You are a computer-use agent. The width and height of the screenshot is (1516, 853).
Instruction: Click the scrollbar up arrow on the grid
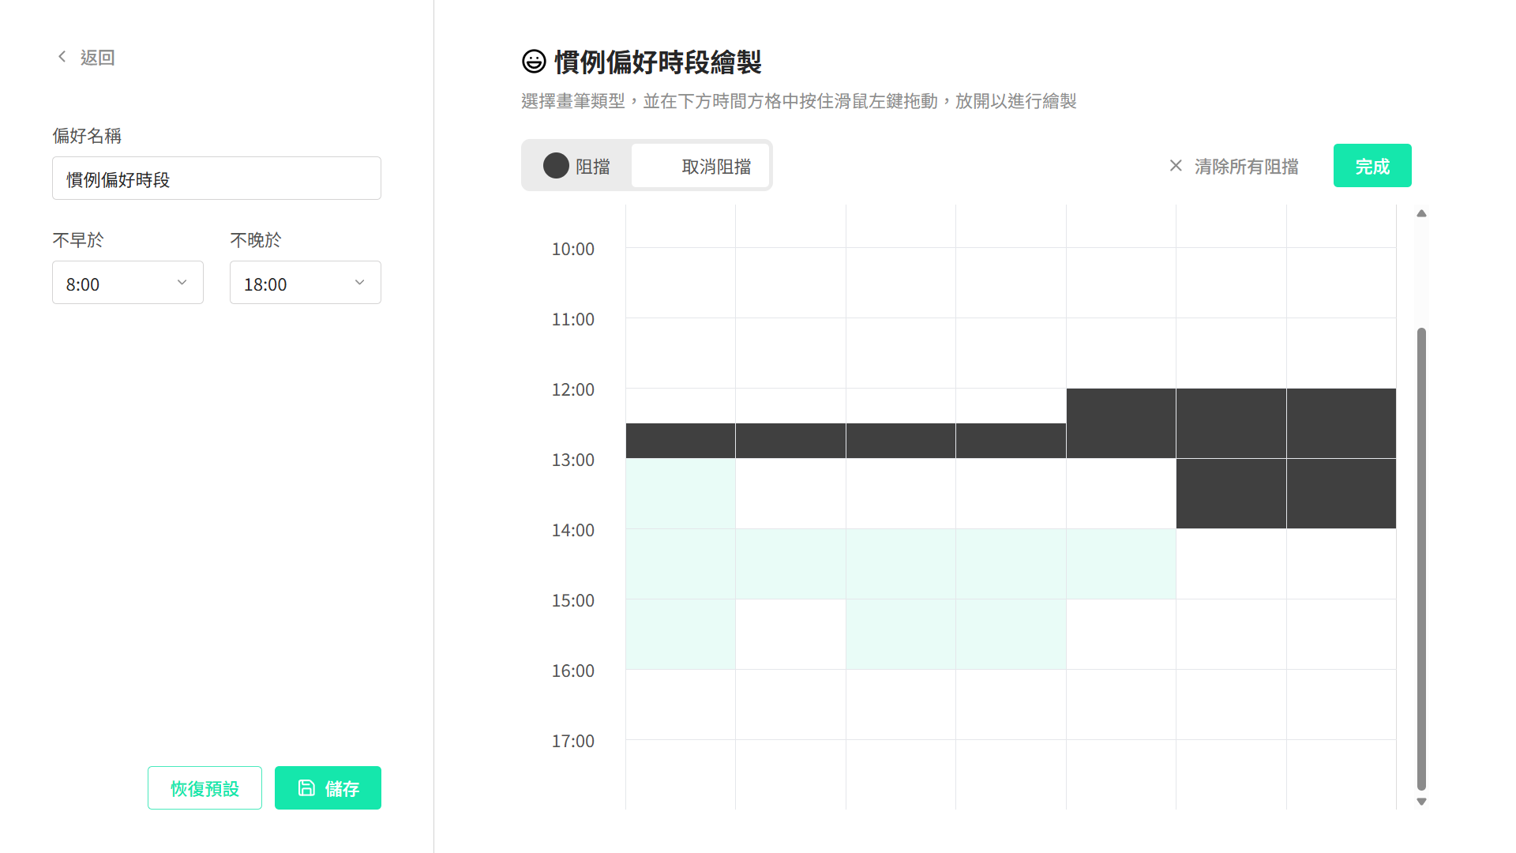click(1421, 212)
